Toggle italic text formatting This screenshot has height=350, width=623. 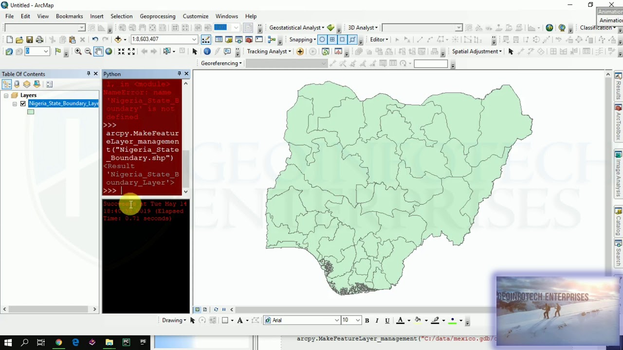coord(377,320)
